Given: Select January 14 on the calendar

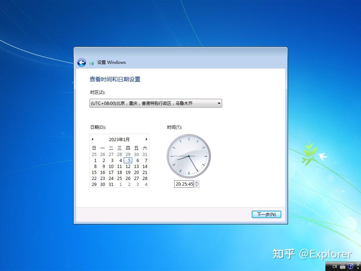Looking at the screenshot, I should 145,166.
